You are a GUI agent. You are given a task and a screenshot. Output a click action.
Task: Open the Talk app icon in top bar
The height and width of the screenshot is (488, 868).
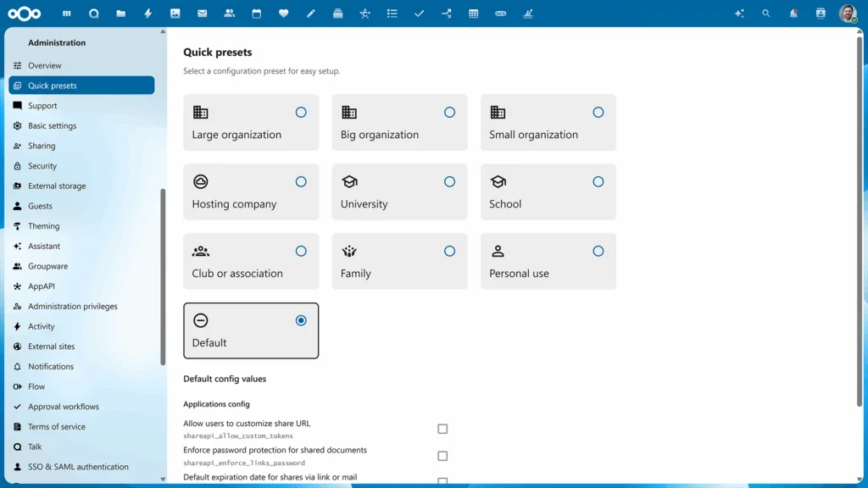click(94, 14)
